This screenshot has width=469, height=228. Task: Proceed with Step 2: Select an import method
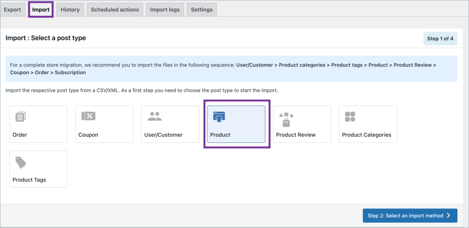pos(410,216)
